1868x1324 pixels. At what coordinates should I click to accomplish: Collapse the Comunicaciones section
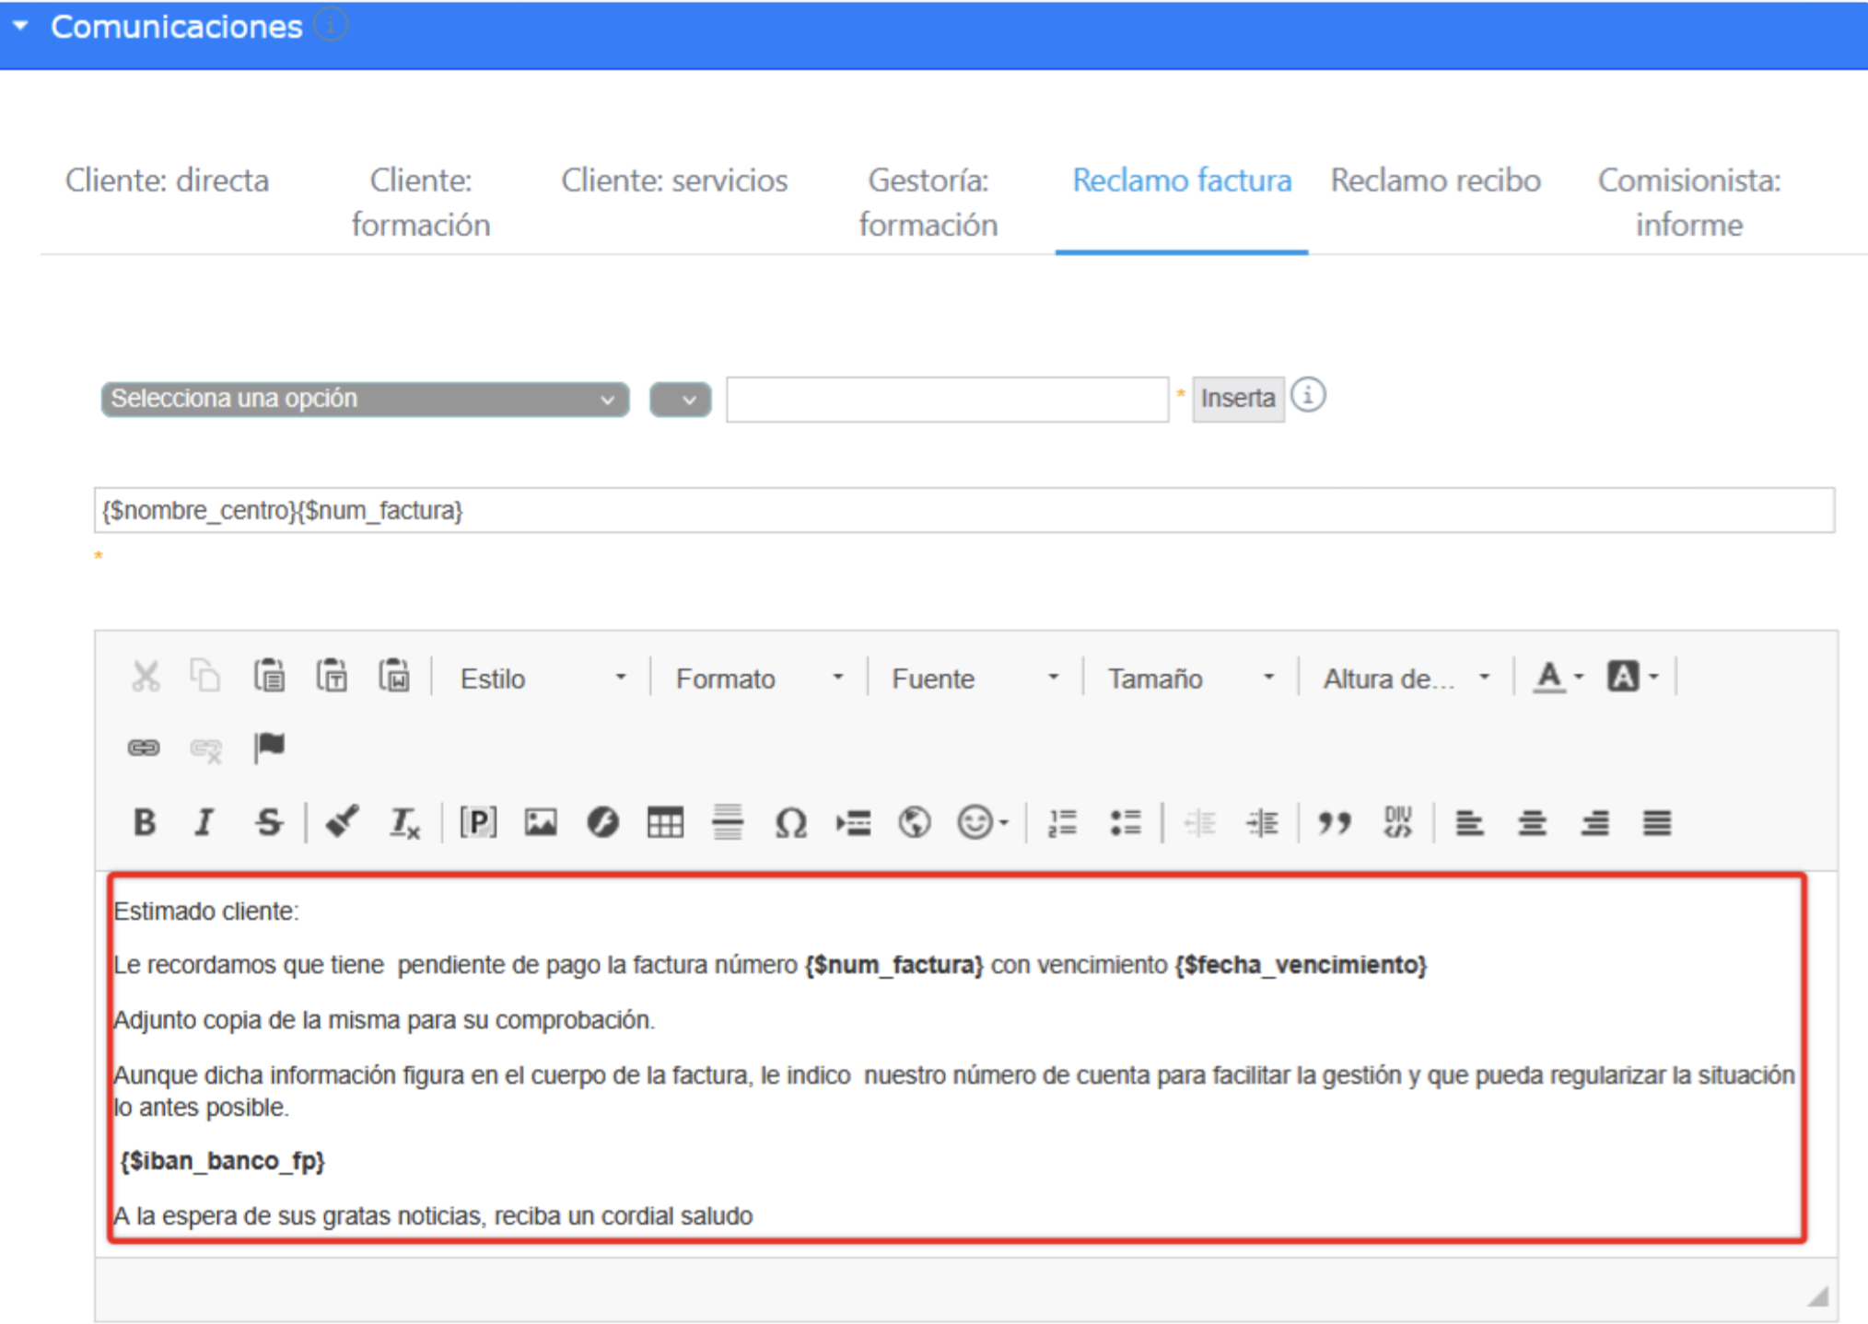[21, 26]
